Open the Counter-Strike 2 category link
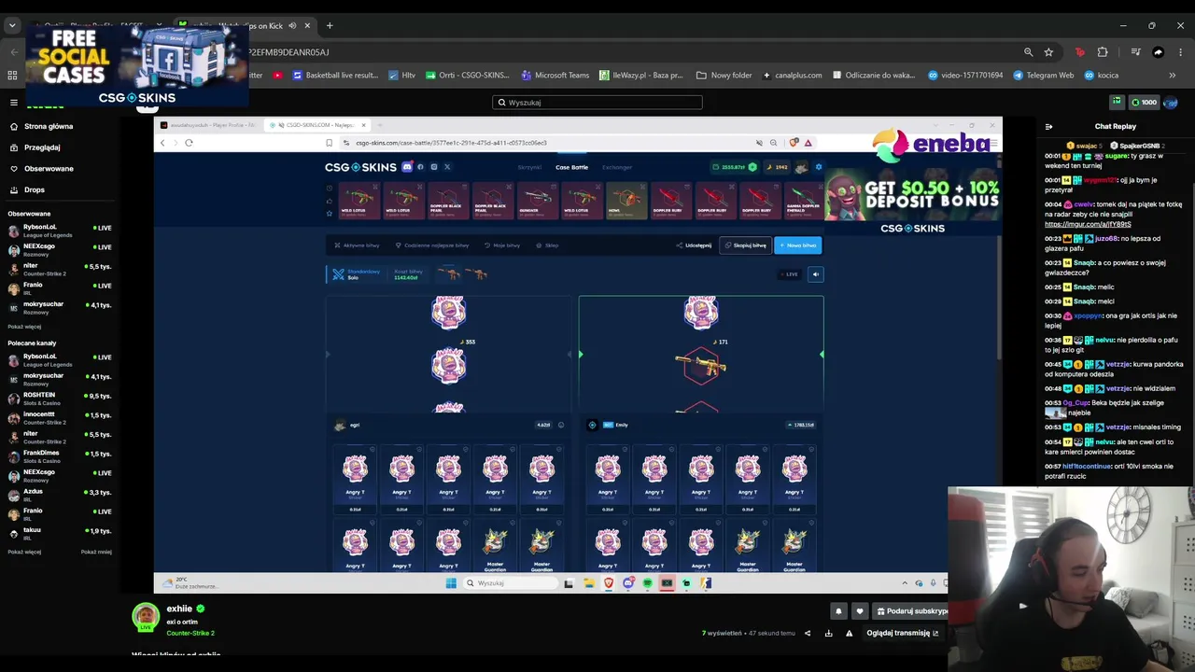Screen dimensions: 1195x672 [190, 633]
